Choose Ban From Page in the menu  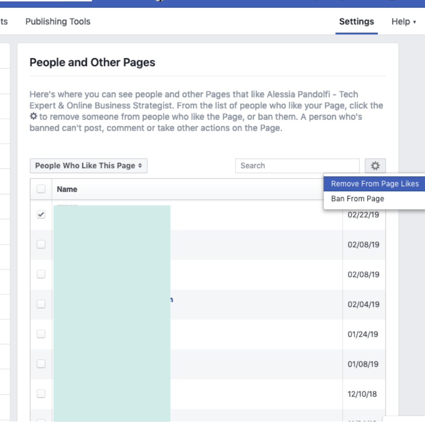[x=357, y=199]
